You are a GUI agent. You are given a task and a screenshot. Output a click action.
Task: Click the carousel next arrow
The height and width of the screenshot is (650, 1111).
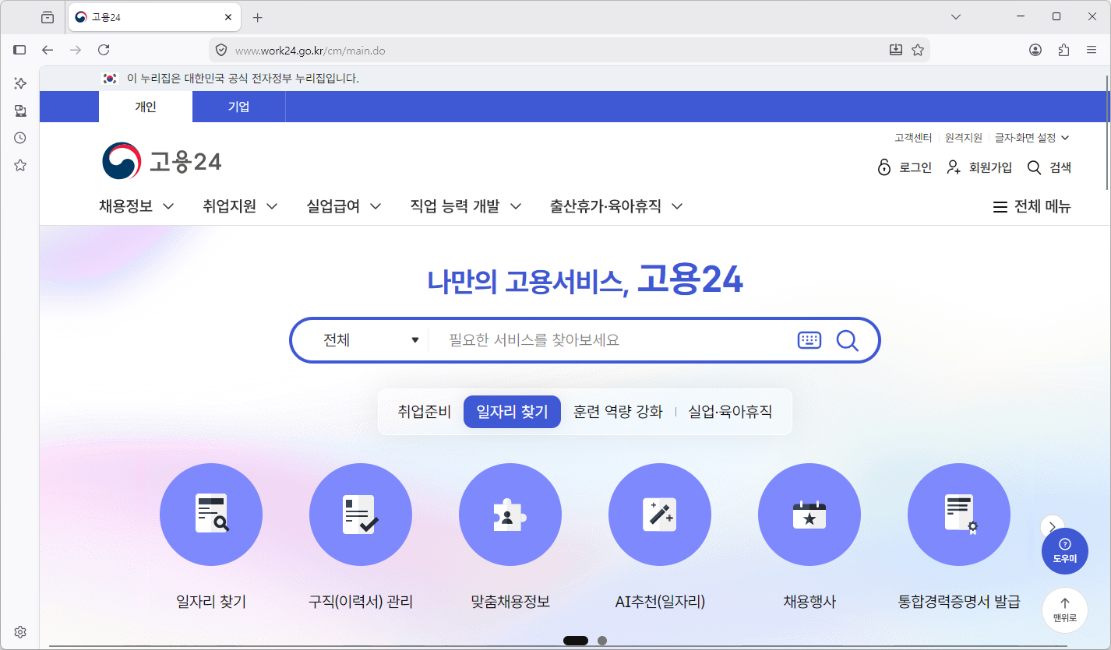1052,527
